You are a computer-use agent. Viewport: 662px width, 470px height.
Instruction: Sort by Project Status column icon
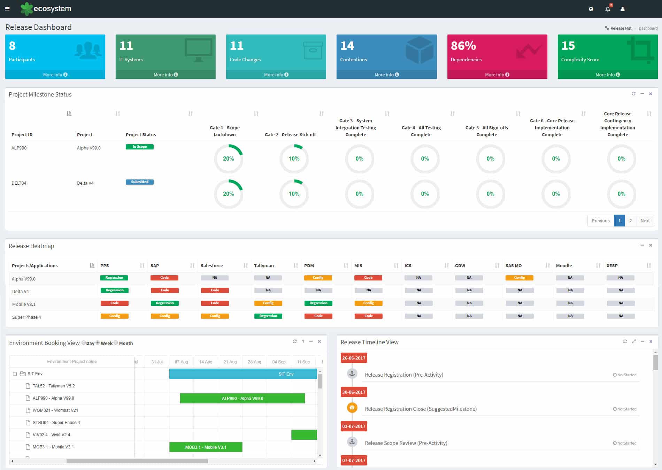click(191, 114)
